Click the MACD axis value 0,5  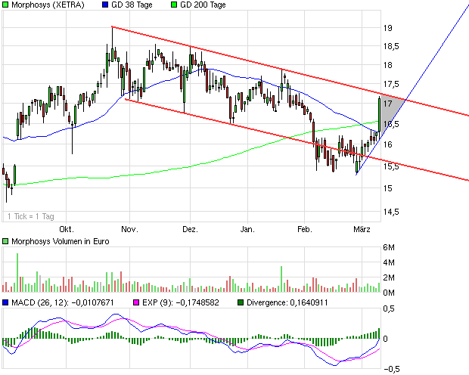click(389, 308)
